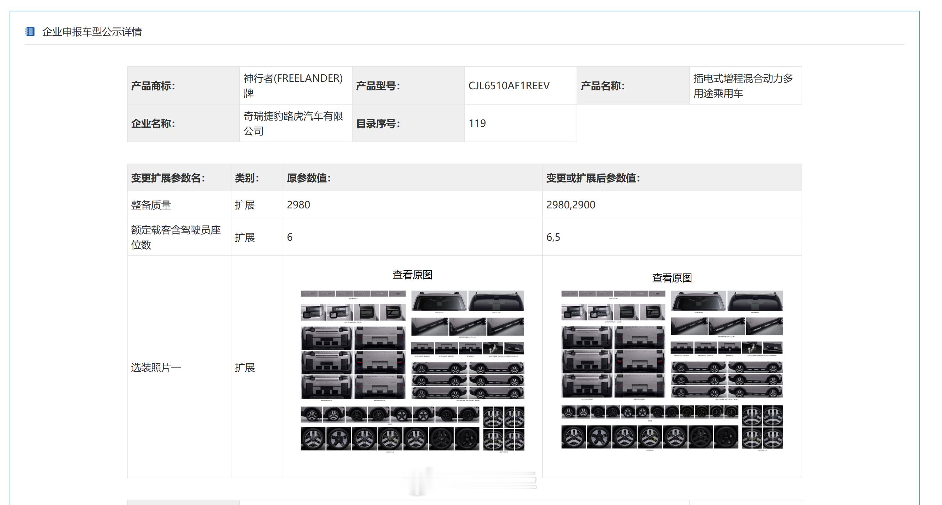
Task: Open the 查看原图 link in the changed value column
Action: [x=672, y=278]
